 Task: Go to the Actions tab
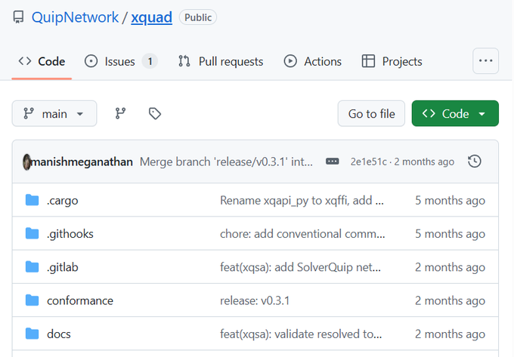point(312,61)
